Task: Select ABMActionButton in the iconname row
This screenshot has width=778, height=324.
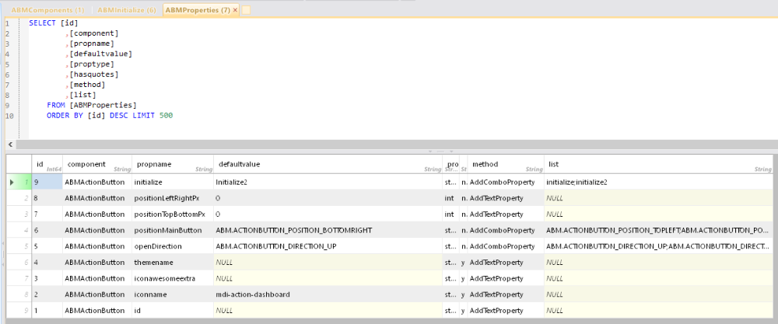Action: 97,294
